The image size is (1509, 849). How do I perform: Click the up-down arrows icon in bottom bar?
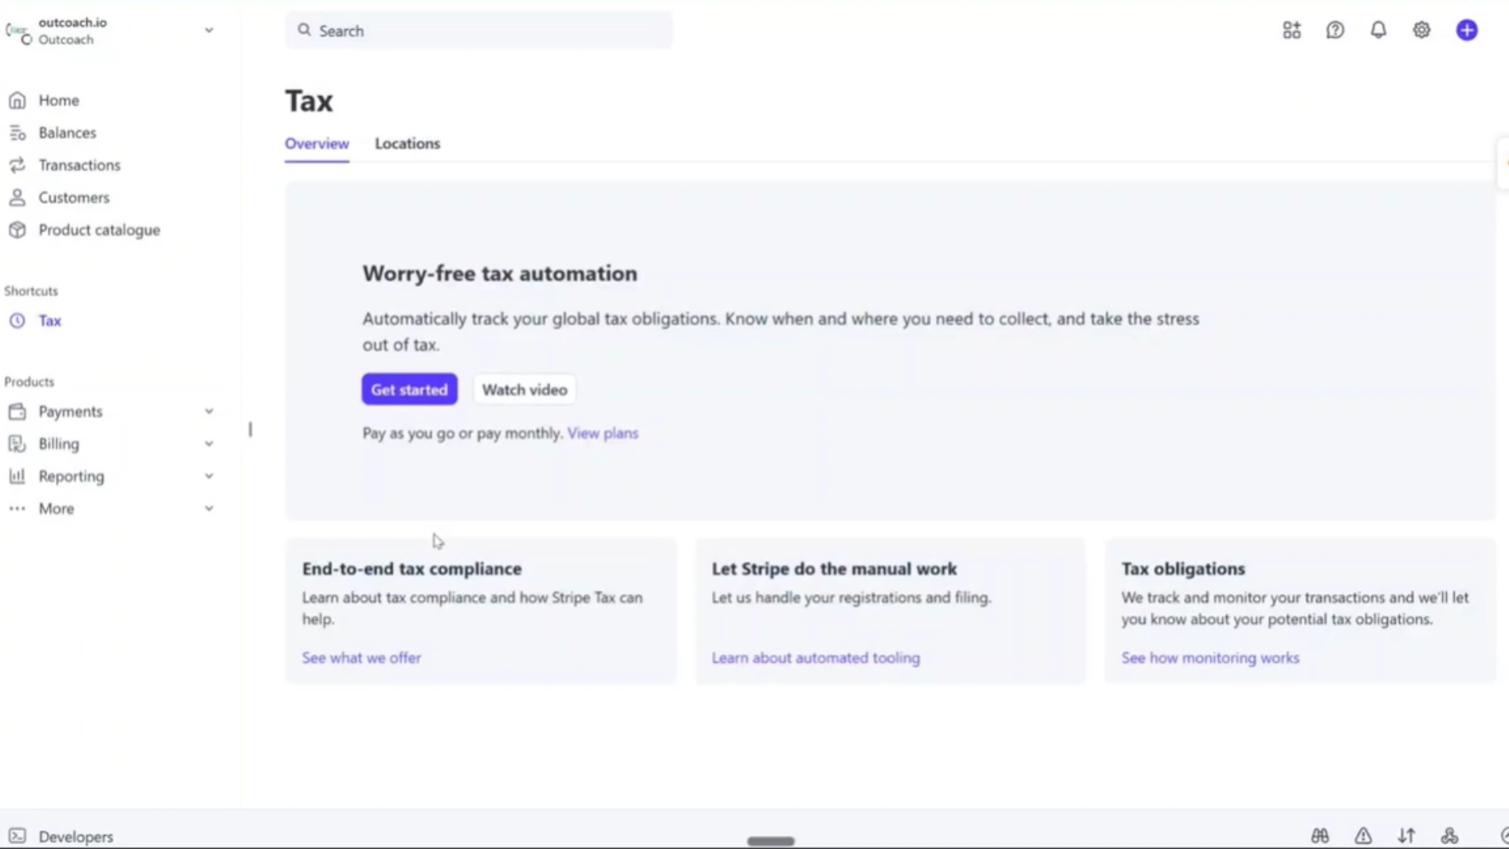click(x=1407, y=836)
